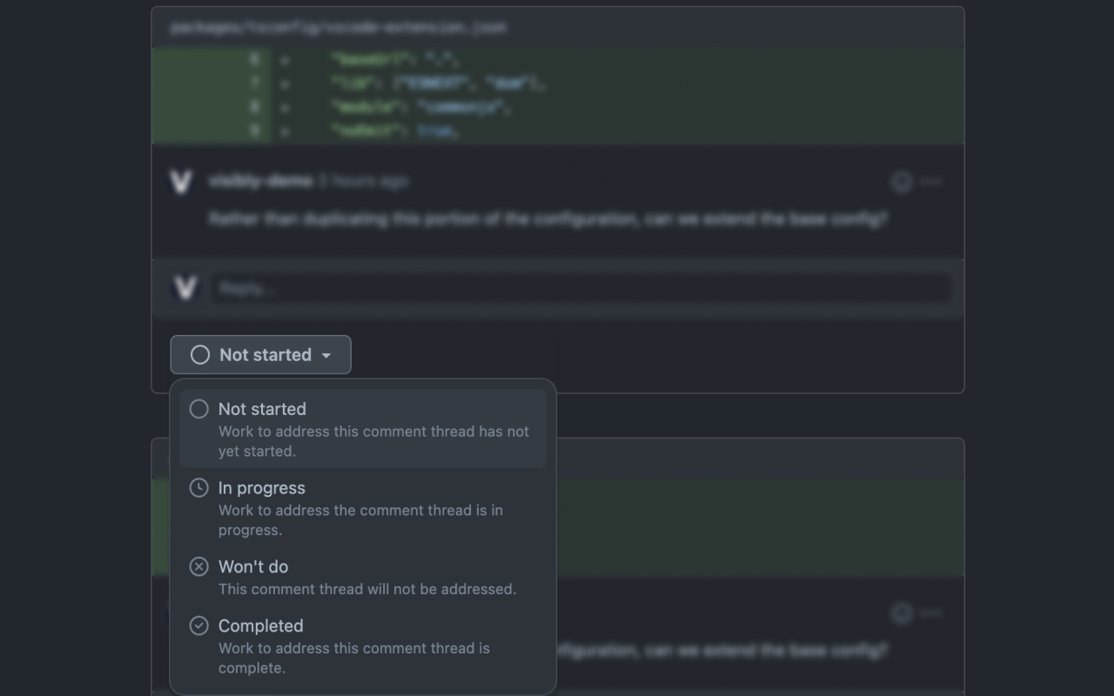
Task: Click the clock icon beside In progress
Action: [199, 488]
